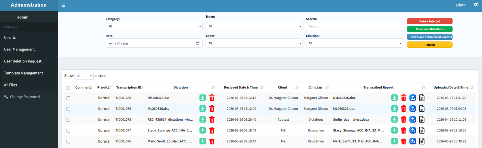
Task: Click calendar icon in Date field
Action: [x=198, y=43]
